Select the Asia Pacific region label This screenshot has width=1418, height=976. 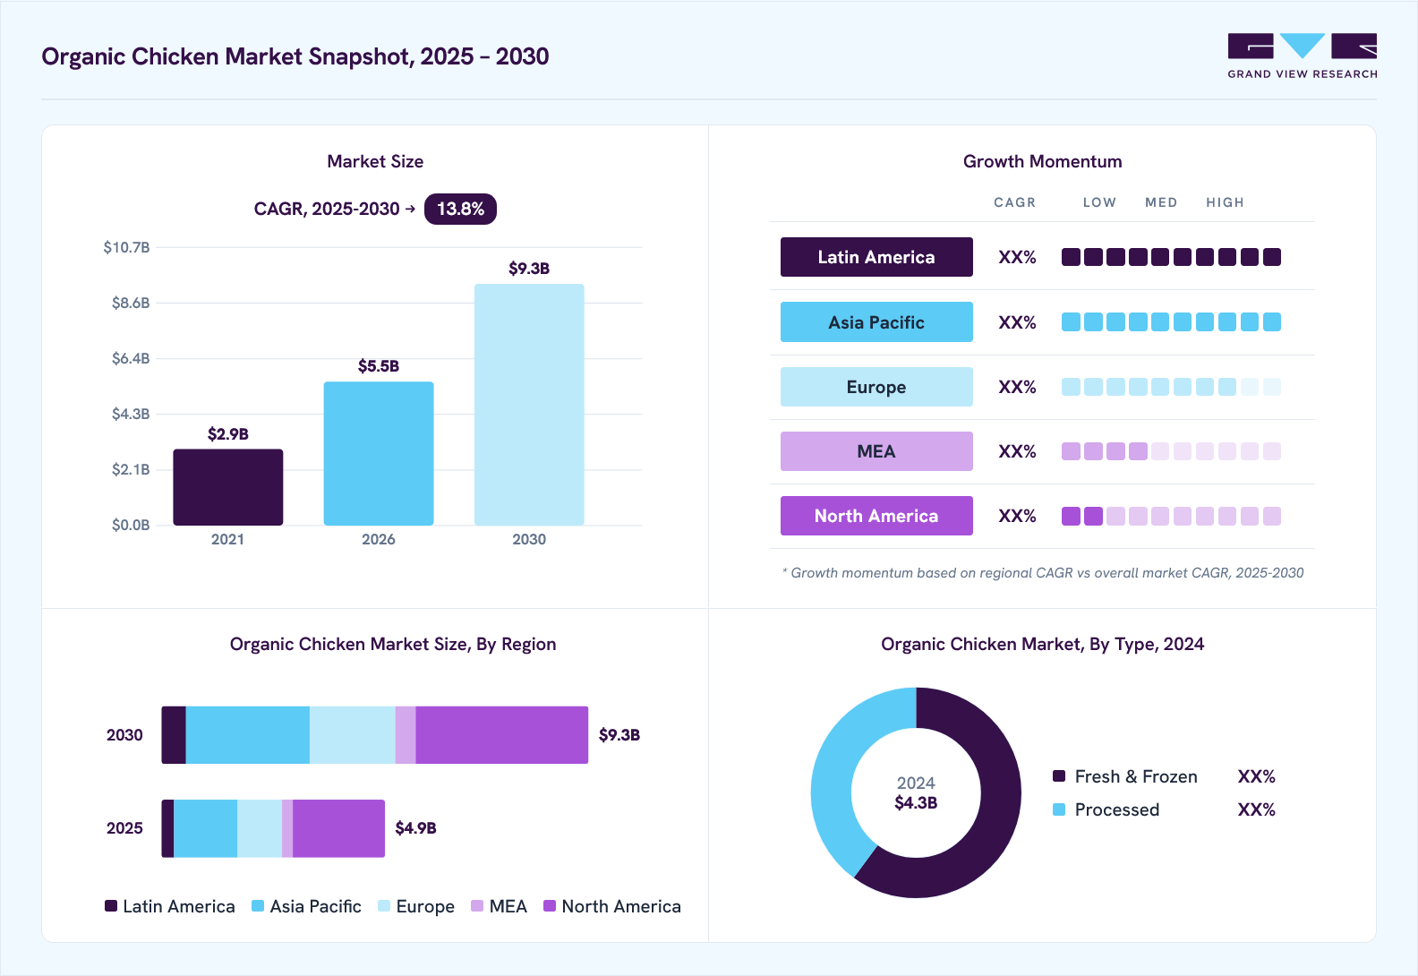tap(876, 322)
